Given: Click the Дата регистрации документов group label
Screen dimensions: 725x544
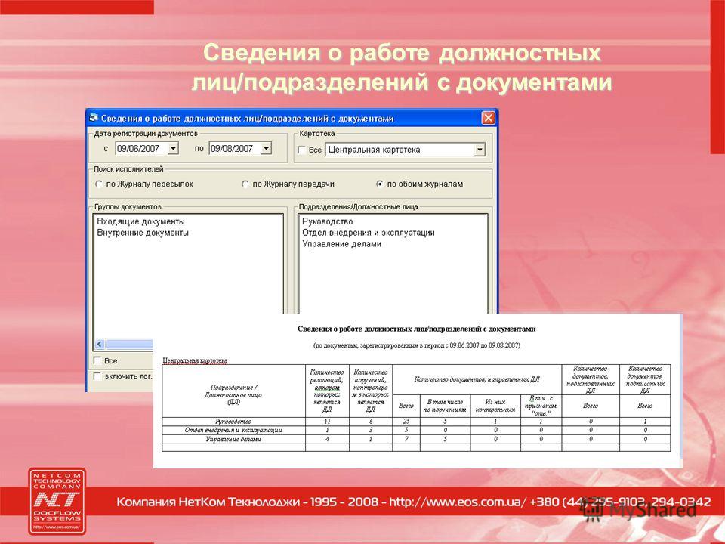Looking at the screenshot, I should point(146,134).
